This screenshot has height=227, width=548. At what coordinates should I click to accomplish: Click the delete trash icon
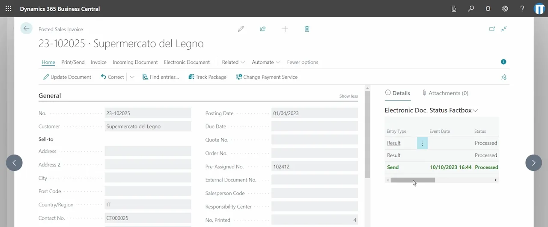[307, 29]
